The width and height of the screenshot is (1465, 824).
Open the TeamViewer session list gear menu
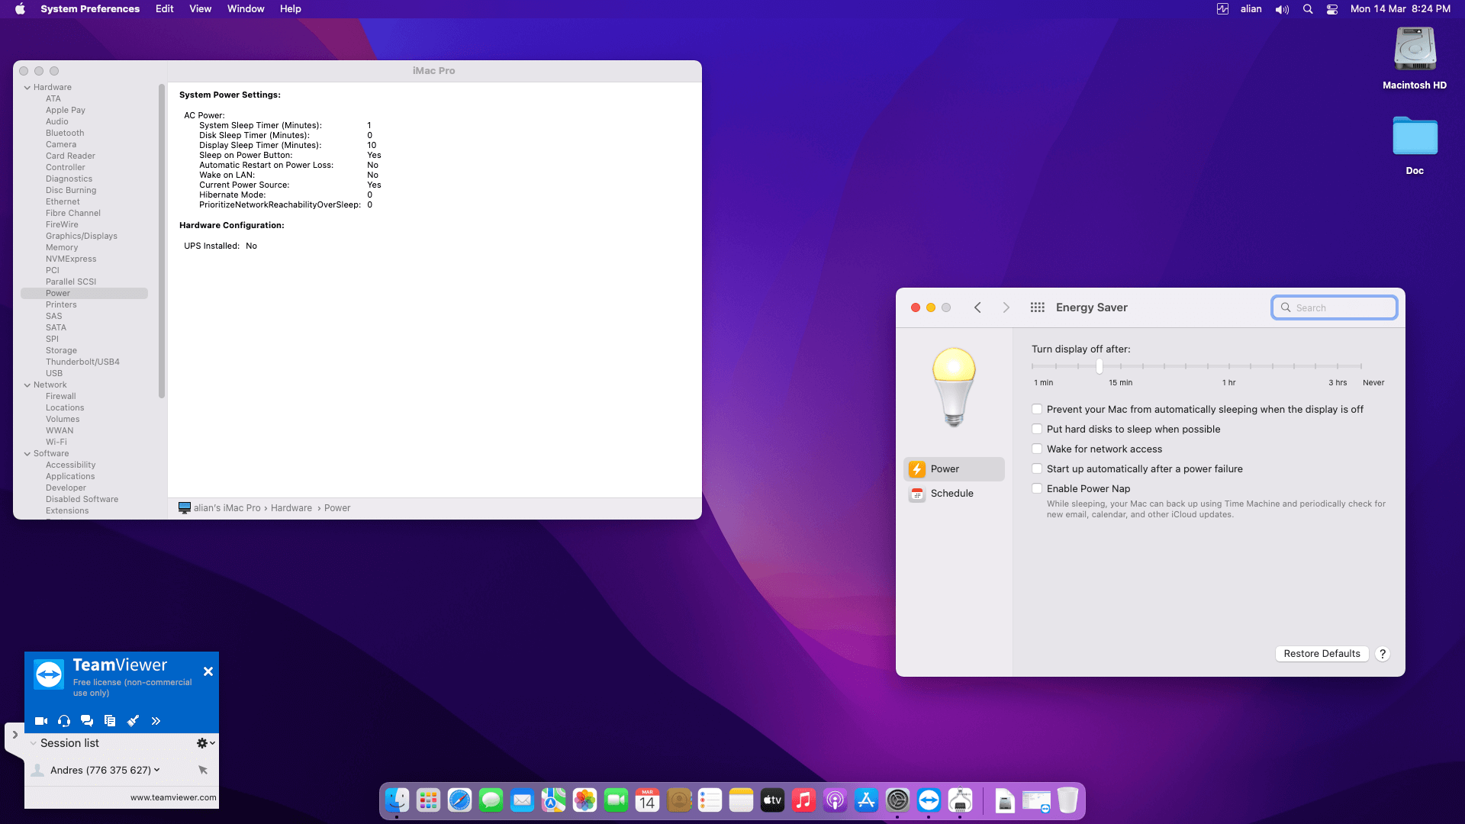(205, 743)
